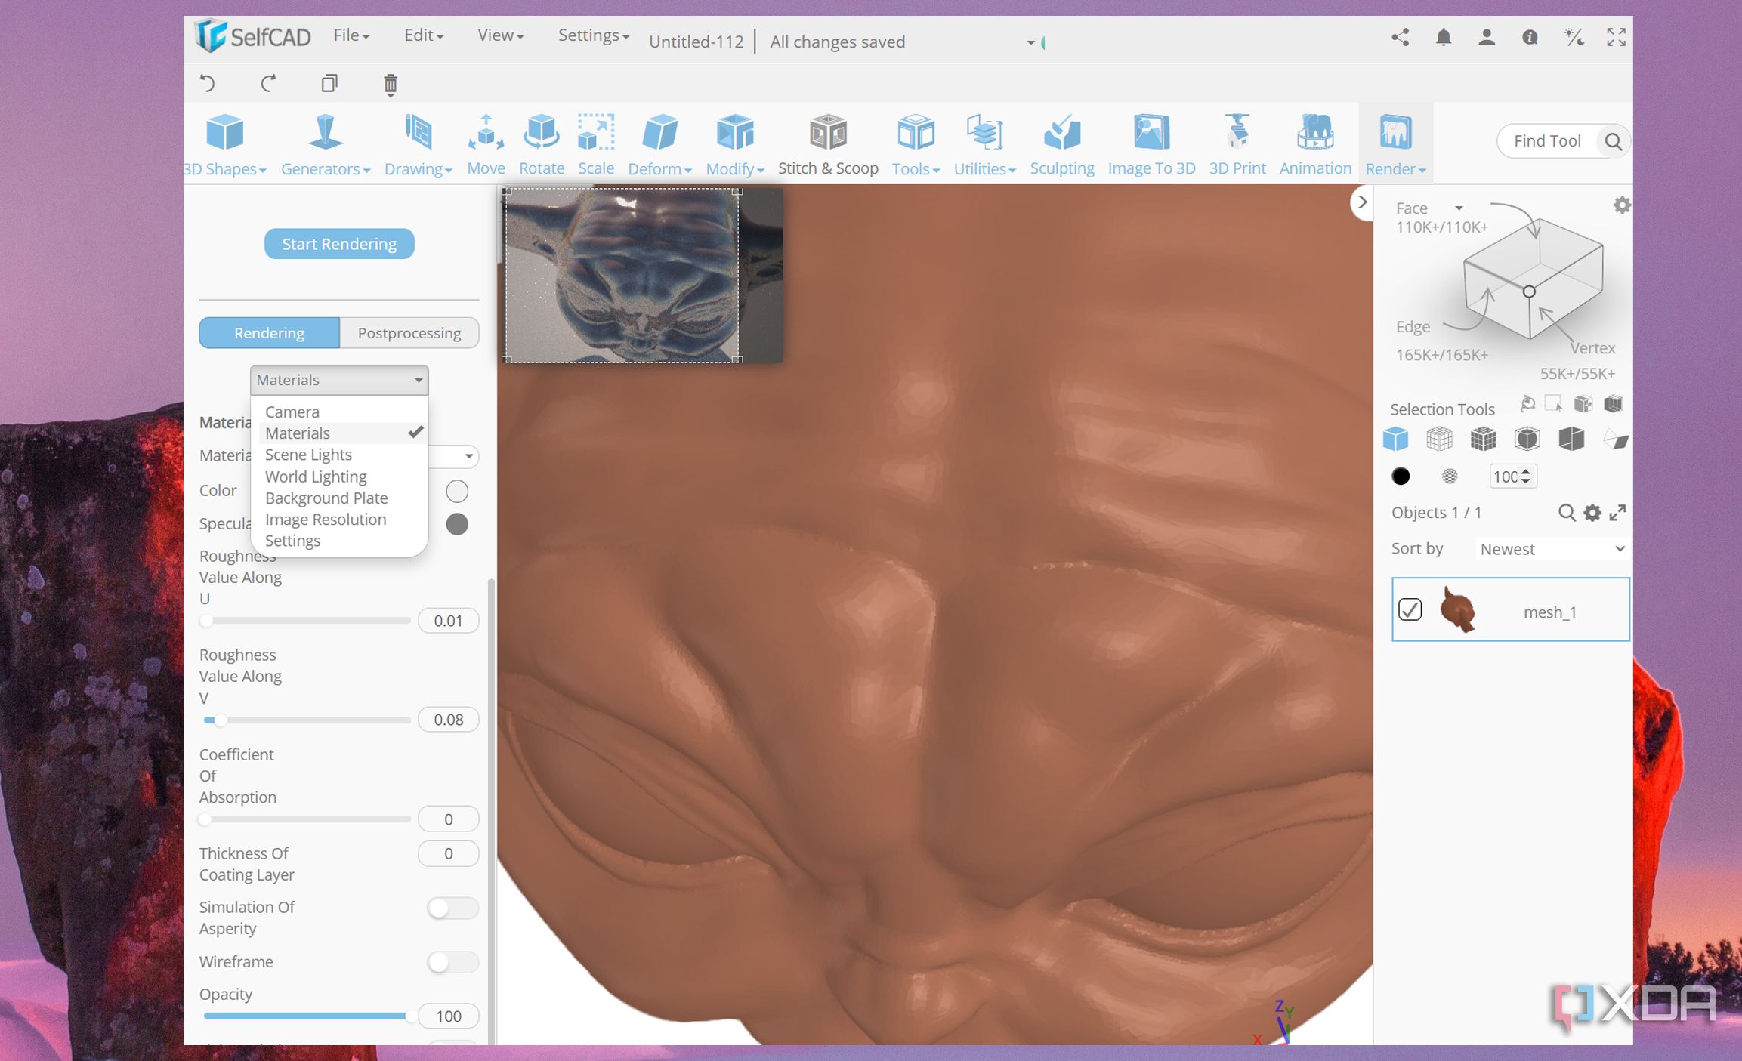Image resolution: width=1742 pixels, height=1061 pixels.
Task: Toggle the Wireframe switch
Action: pyautogui.click(x=450, y=962)
